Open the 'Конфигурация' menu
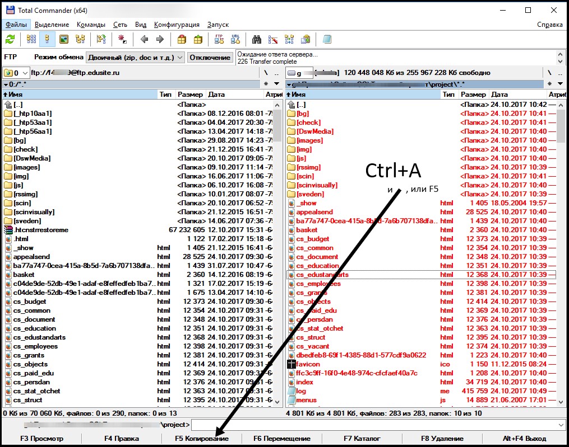 click(177, 25)
